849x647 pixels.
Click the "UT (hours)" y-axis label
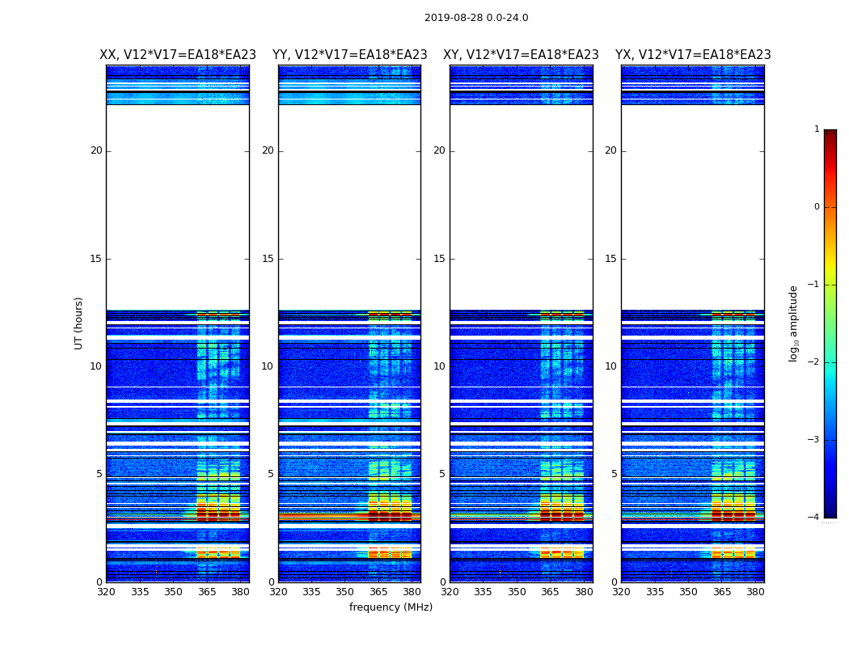tap(79, 323)
